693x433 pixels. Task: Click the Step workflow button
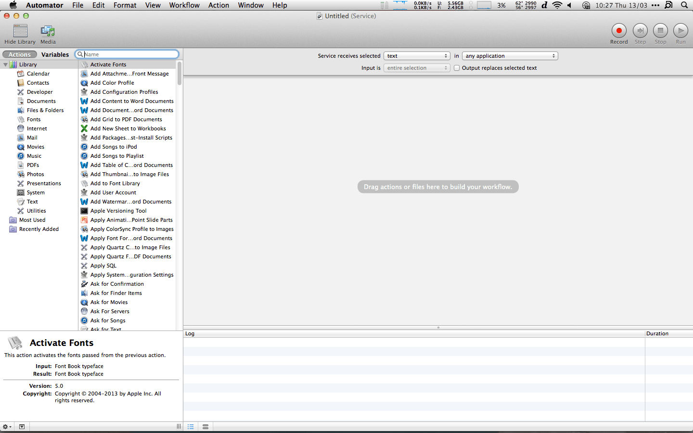click(x=640, y=31)
